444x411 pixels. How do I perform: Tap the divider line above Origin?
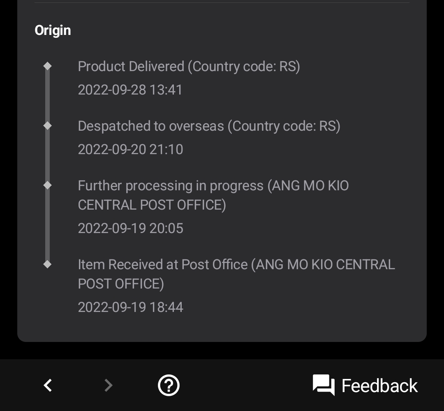tap(222, 2)
